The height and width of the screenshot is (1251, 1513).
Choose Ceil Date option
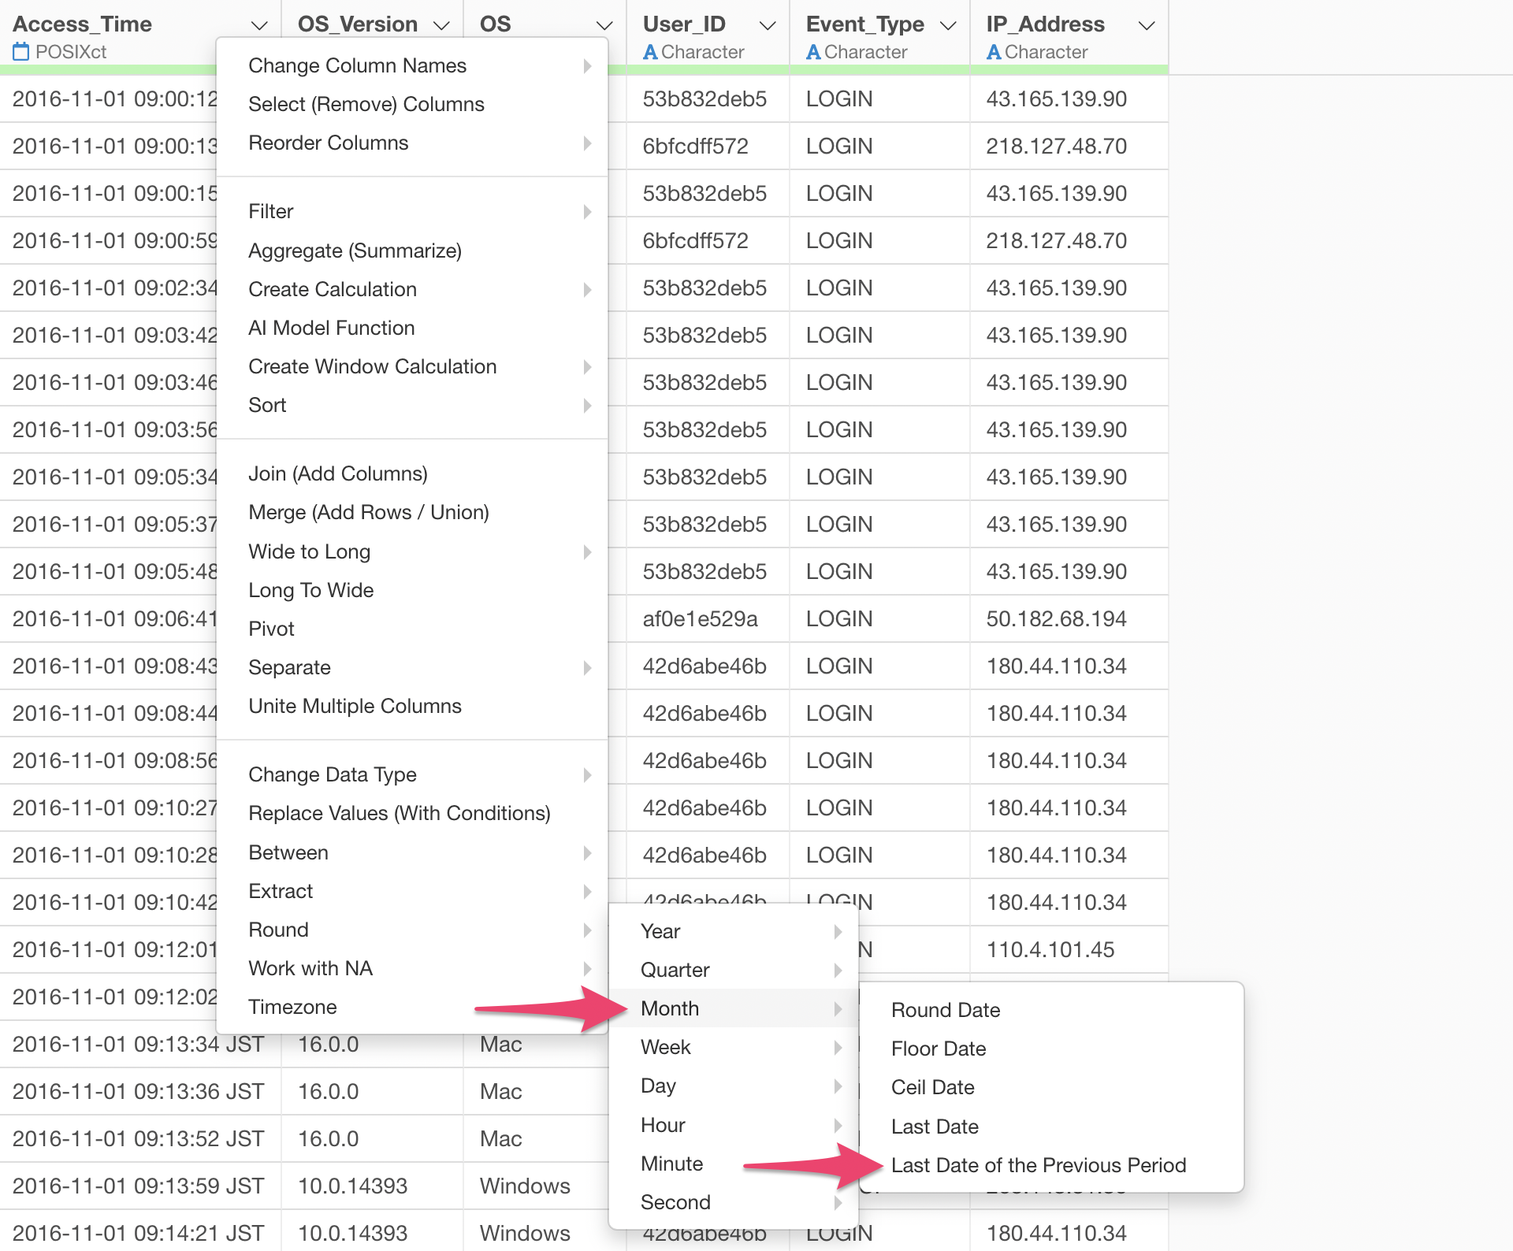[932, 1087]
